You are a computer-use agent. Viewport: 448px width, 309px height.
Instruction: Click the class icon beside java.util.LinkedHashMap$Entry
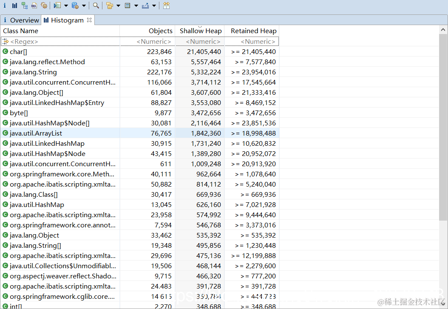click(x=5, y=102)
